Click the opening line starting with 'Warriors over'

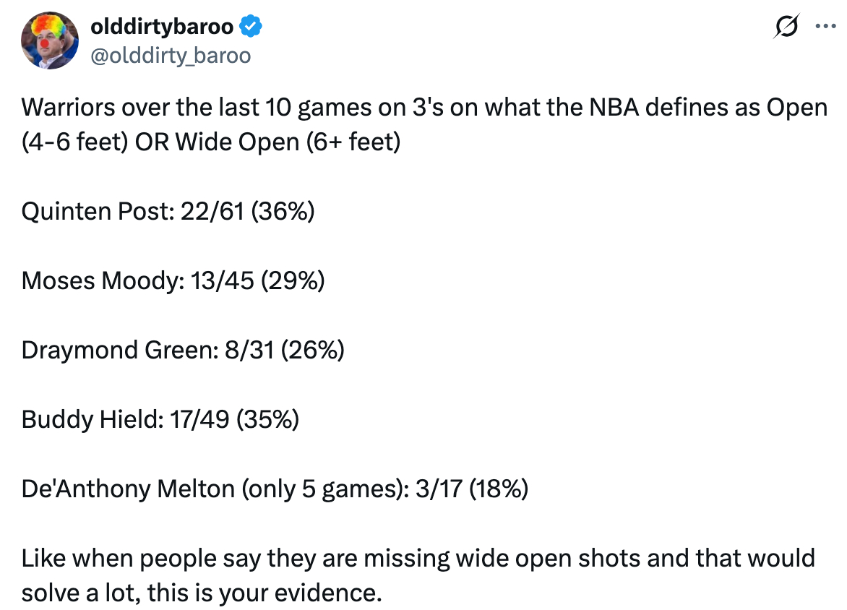(x=423, y=108)
